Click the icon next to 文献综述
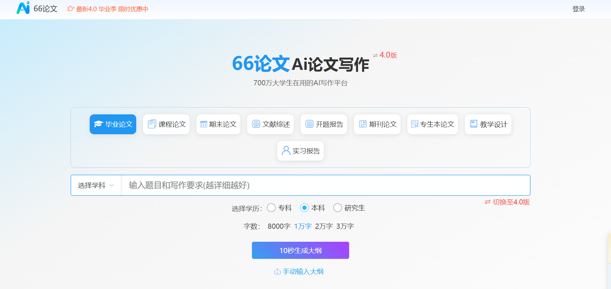This screenshot has height=289, width=611. (x=256, y=124)
